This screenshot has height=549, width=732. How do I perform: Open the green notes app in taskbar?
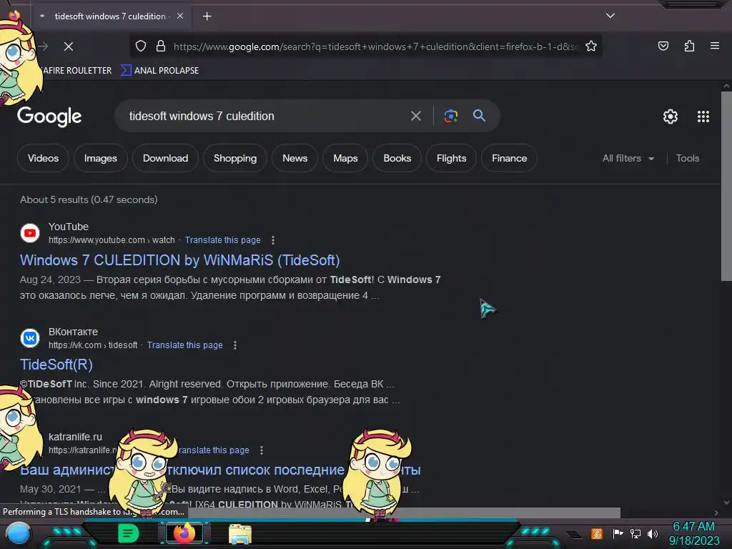(128, 533)
